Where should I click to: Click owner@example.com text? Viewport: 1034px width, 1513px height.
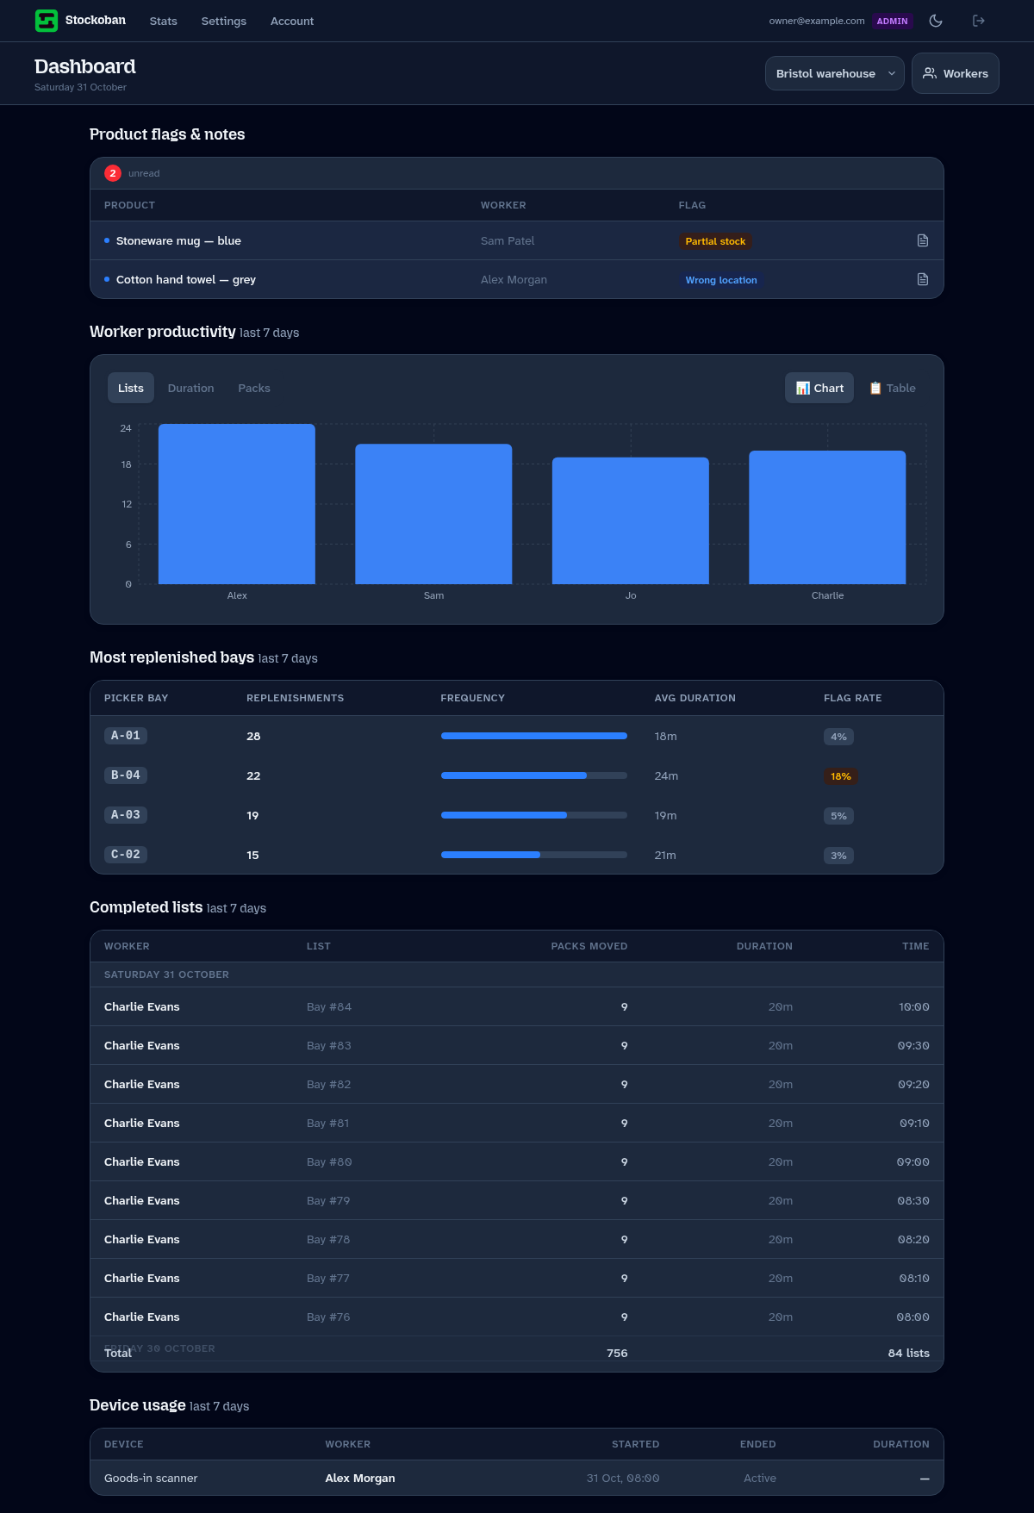tap(817, 21)
